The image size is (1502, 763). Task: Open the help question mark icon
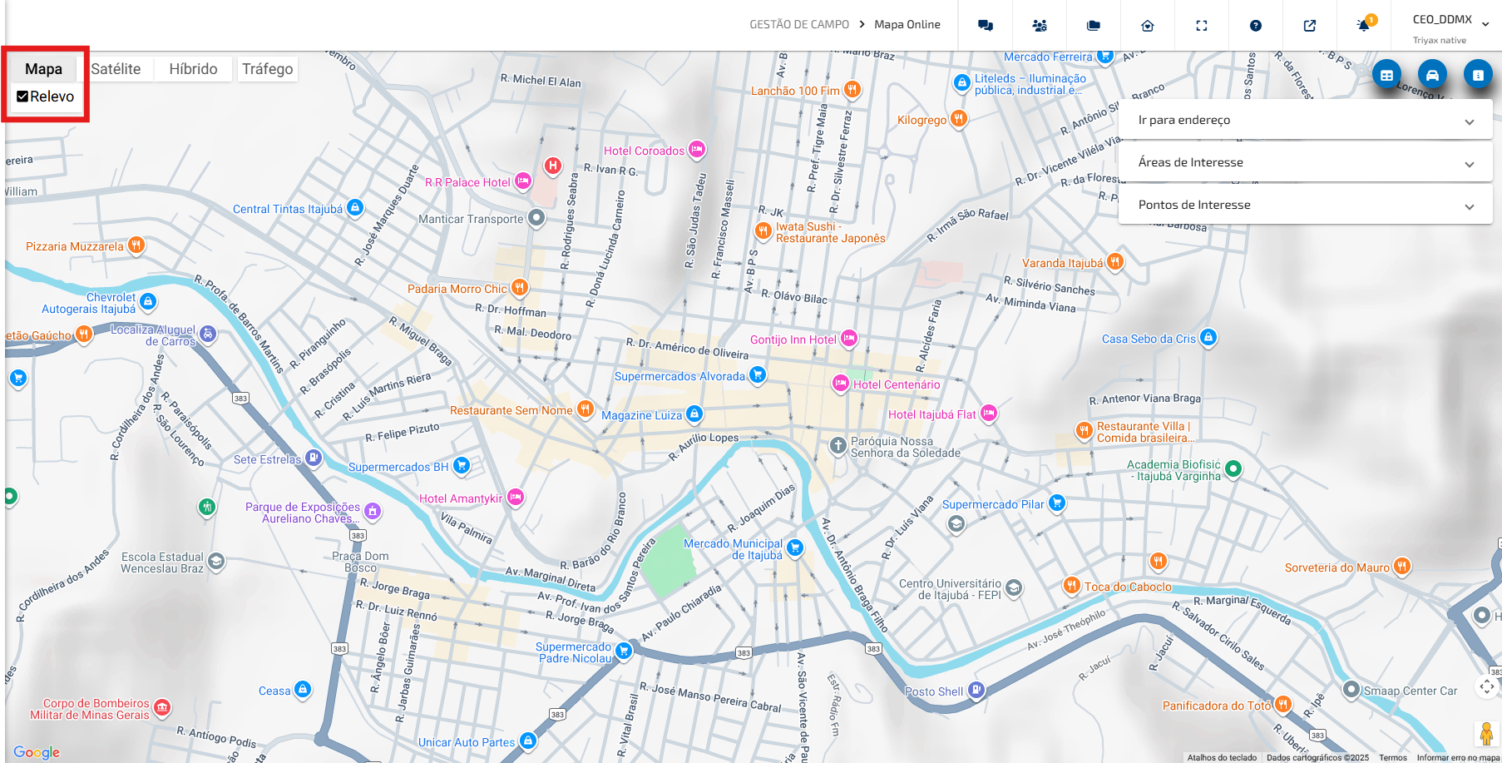(x=1256, y=26)
